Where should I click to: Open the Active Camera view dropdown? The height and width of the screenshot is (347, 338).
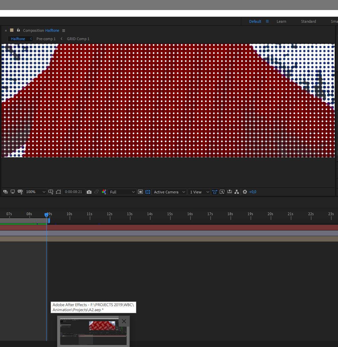167,192
